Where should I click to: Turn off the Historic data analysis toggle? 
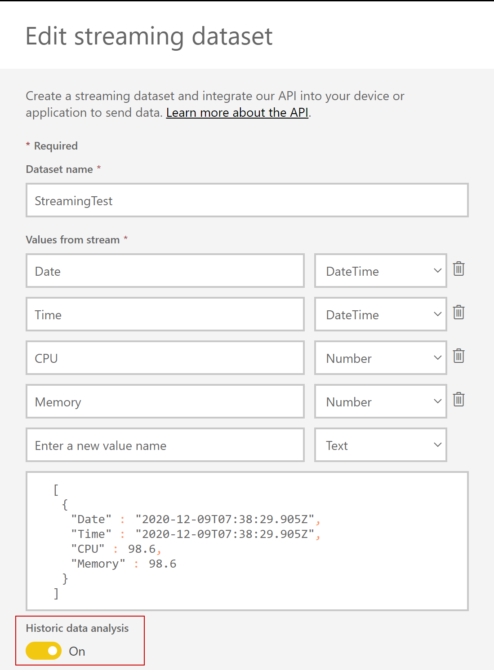pos(43,651)
